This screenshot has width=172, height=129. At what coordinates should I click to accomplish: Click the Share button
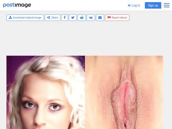pyautogui.click(x=53, y=18)
